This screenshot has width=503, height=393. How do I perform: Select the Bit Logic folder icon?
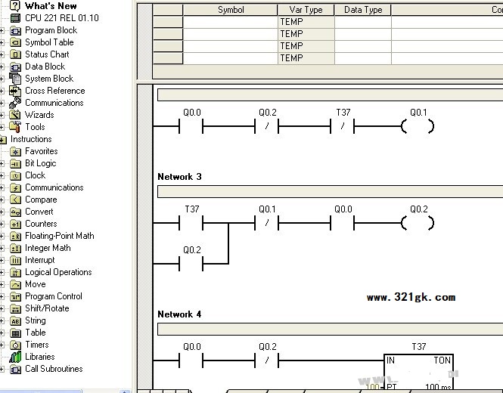[x=16, y=163]
